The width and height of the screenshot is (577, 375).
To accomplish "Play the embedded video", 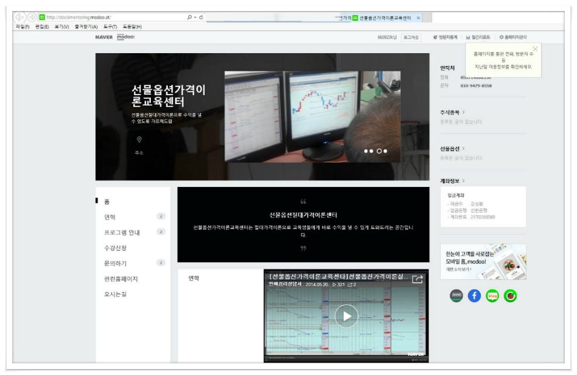I will tap(346, 316).
